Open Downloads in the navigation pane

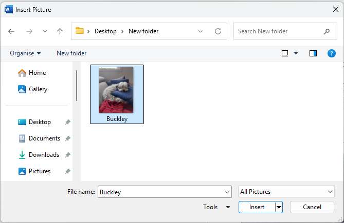[39, 155]
